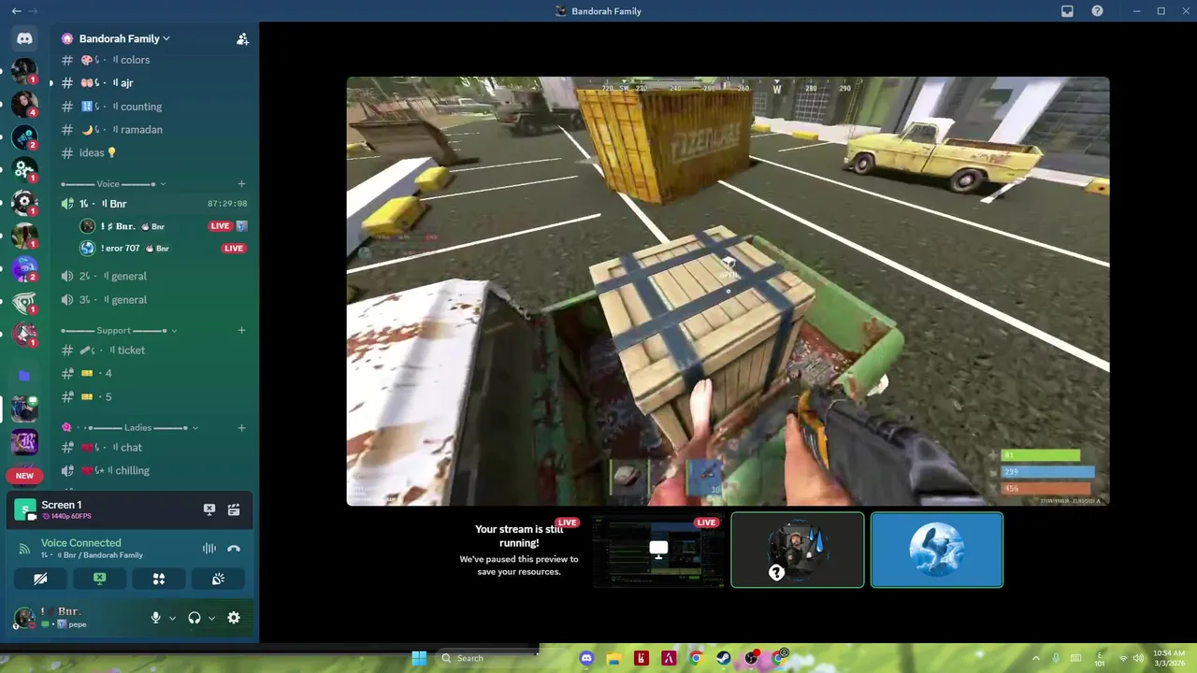Select the blue avatar participant tile
This screenshot has height=673, width=1197.
tap(937, 550)
